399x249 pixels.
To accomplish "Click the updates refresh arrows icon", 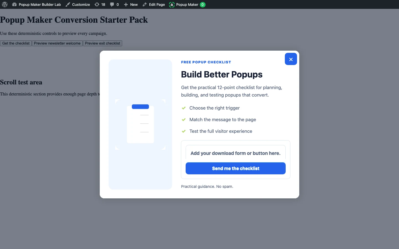I will coord(97,4).
